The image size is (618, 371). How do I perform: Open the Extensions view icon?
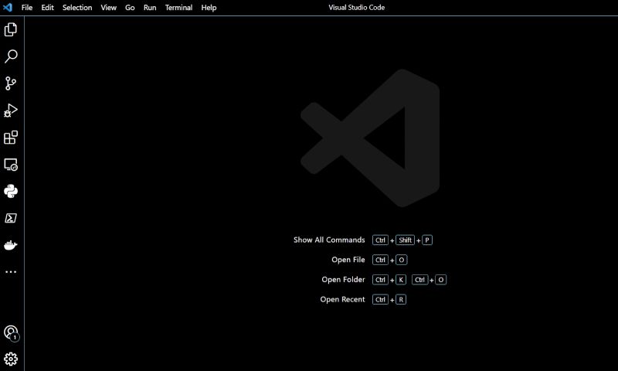click(11, 138)
